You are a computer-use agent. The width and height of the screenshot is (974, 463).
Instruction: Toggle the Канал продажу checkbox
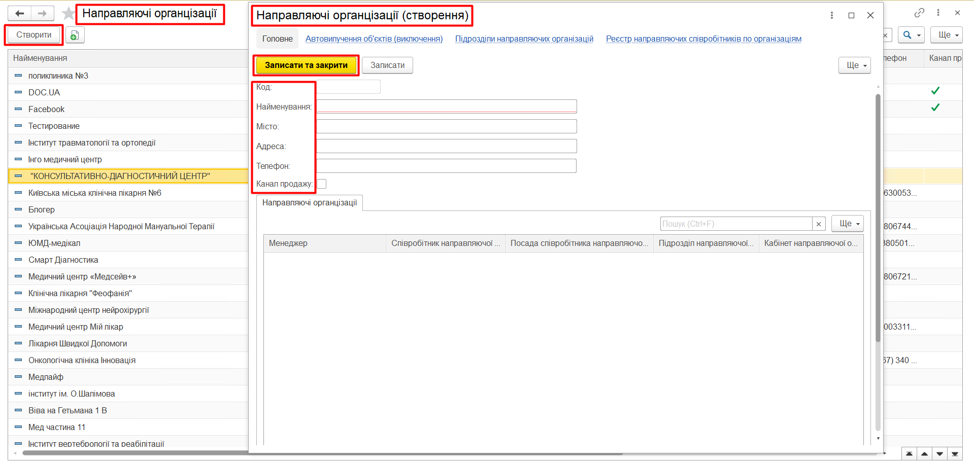322,184
